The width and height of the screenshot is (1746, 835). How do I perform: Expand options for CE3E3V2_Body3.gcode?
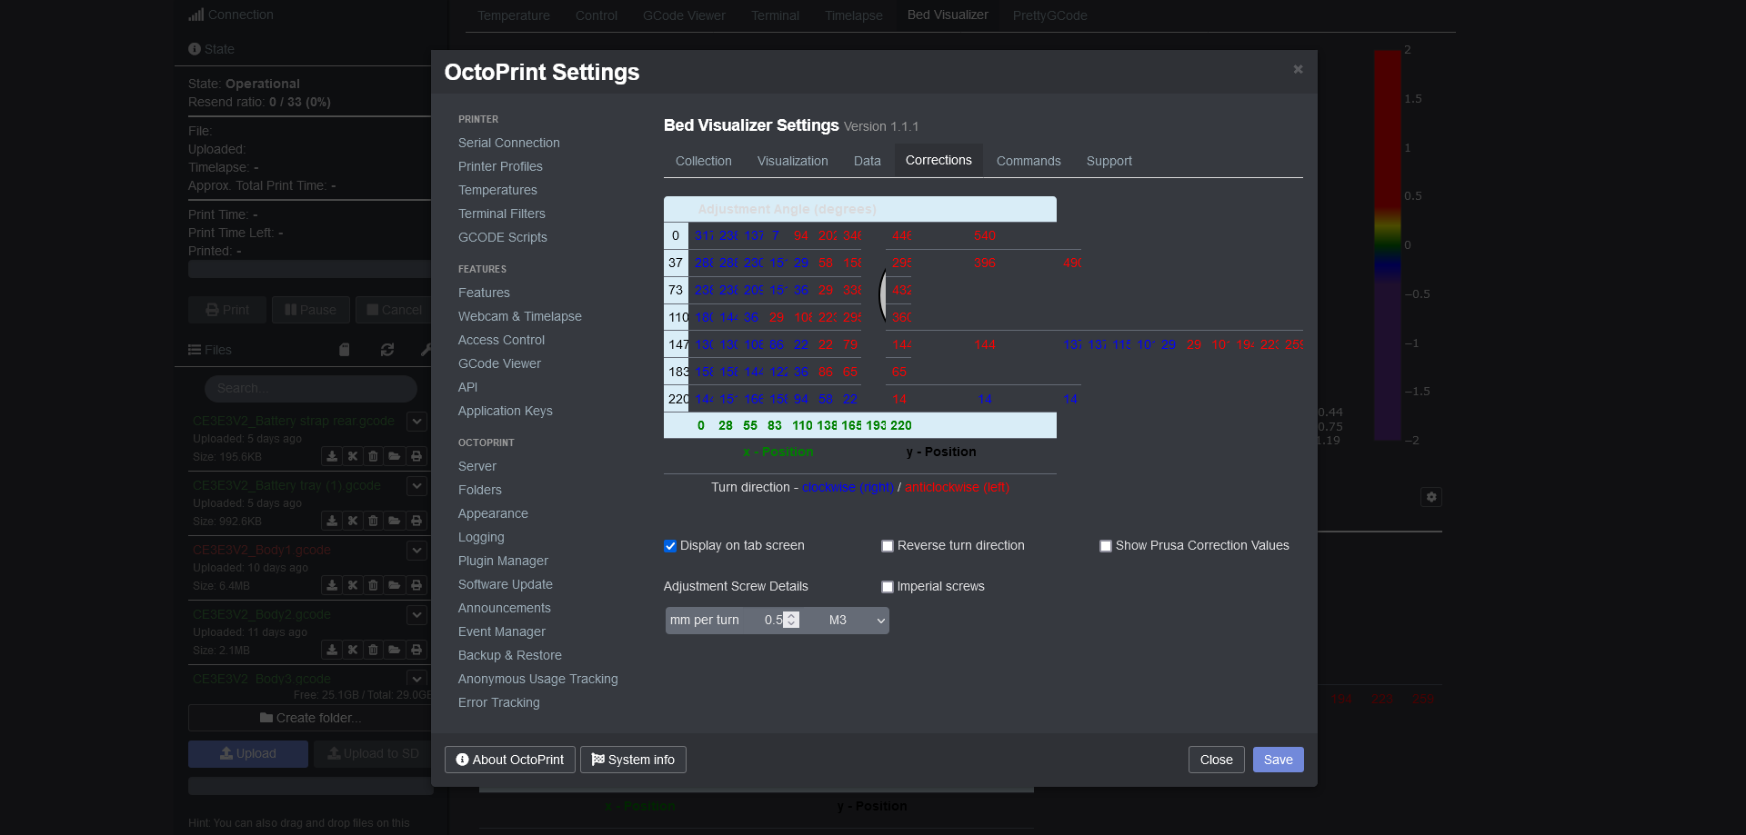(416, 679)
